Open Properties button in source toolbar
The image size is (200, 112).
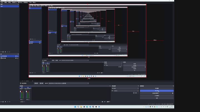point(36,83)
